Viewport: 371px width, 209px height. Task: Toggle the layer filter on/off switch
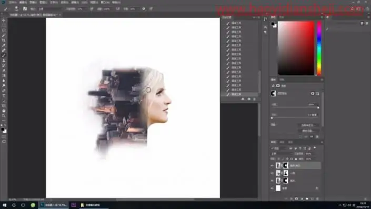click(x=315, y=148)
